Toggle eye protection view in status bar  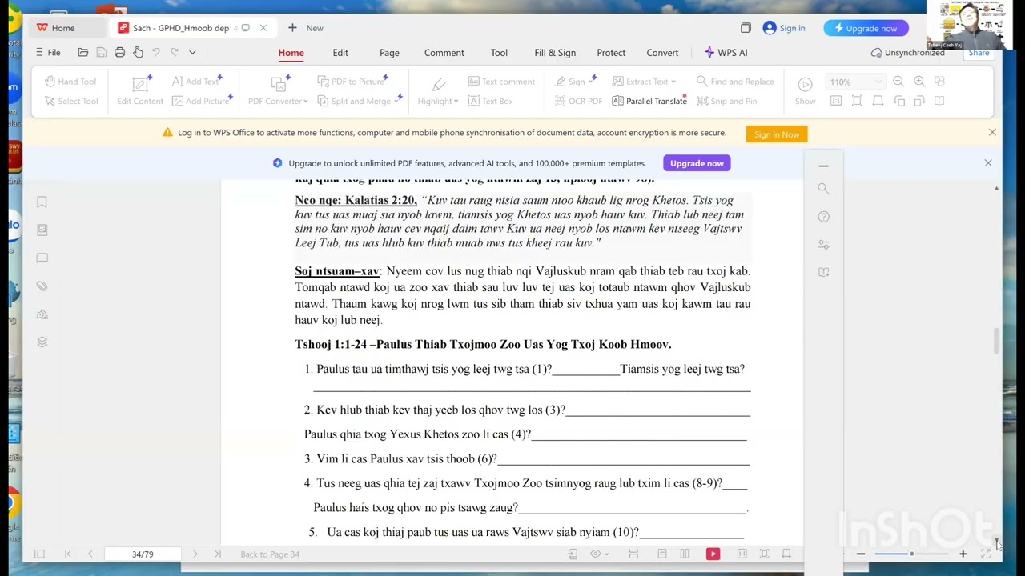598,554
